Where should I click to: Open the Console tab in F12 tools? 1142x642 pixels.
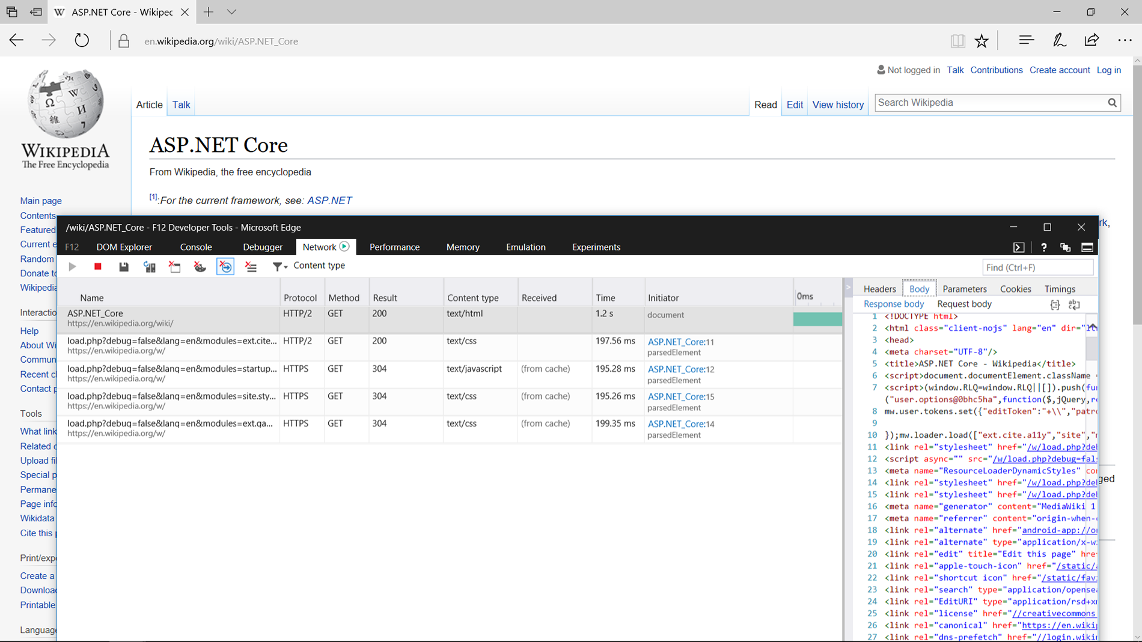click(x=196, y=247)
